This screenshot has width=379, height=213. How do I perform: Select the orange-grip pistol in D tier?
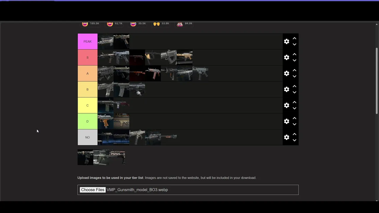pos(105,121)
